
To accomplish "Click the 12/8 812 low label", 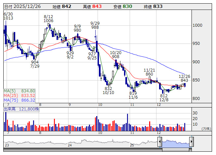I will tap(164, 98).
